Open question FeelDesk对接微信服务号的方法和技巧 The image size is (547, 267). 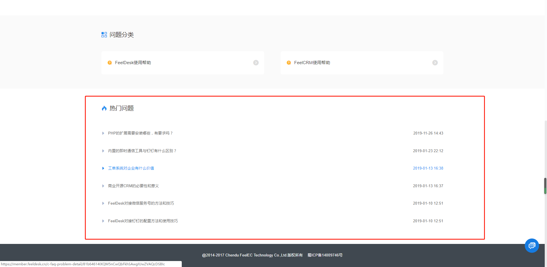point(141,203)
